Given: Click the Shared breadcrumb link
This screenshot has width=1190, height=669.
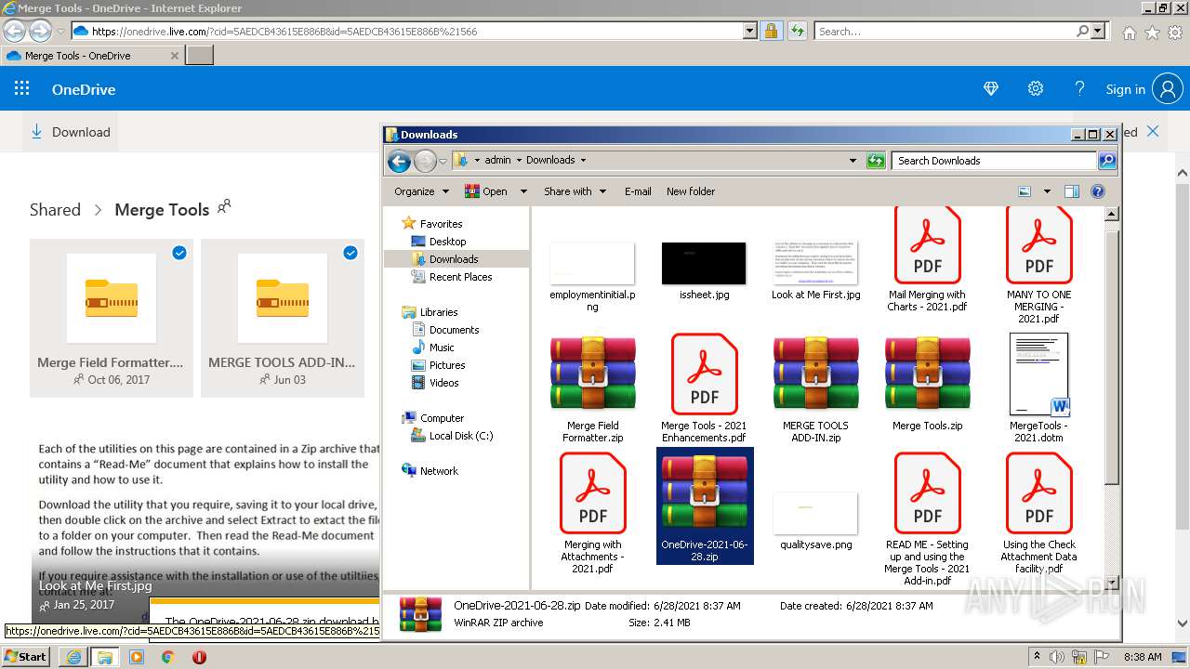Looking at the screenshot, I should 55,210.
